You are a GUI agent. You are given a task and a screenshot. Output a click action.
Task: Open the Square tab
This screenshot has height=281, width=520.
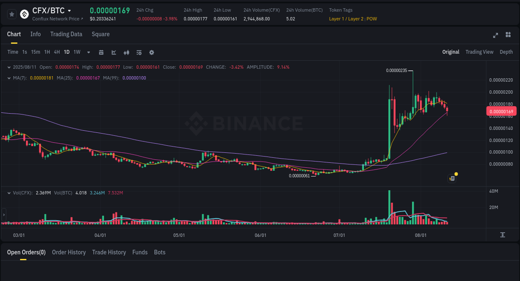[101, 34]
